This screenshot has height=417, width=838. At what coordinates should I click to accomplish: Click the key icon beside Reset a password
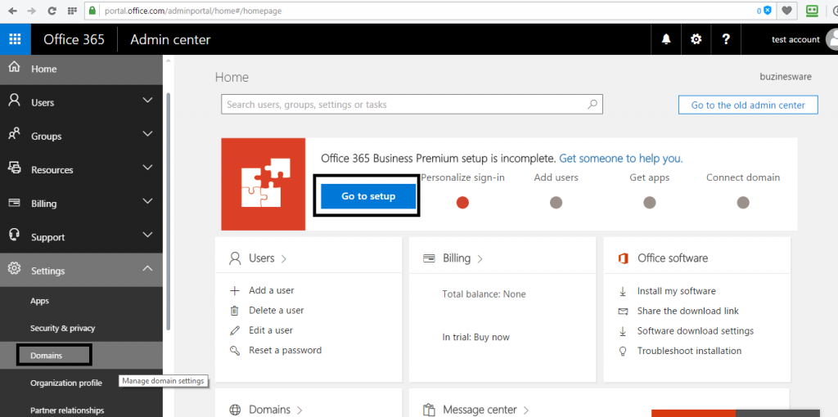[234, 351]
